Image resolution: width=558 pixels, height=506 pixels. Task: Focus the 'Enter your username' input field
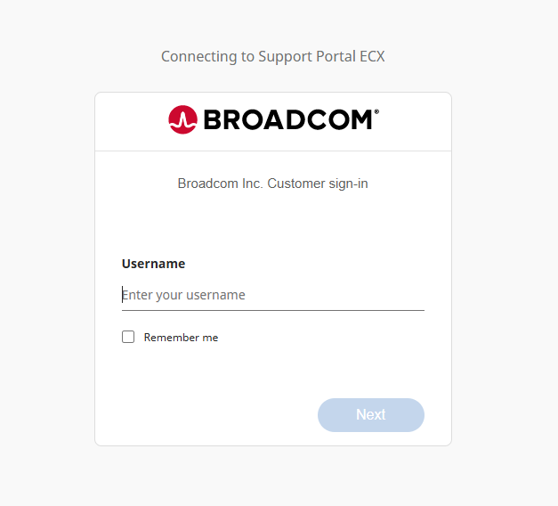click(272, 295)
